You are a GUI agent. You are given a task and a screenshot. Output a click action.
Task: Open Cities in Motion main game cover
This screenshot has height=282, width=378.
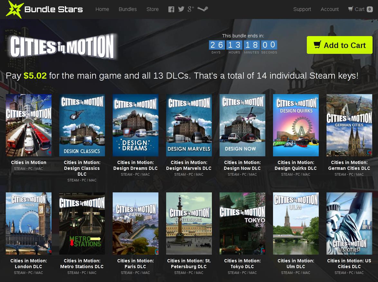pos(29,125)
